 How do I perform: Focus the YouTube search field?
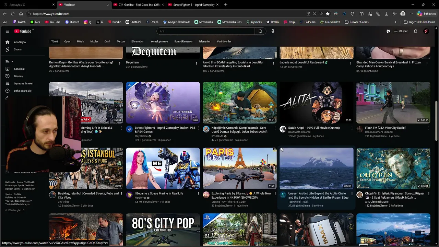point(206,31)
